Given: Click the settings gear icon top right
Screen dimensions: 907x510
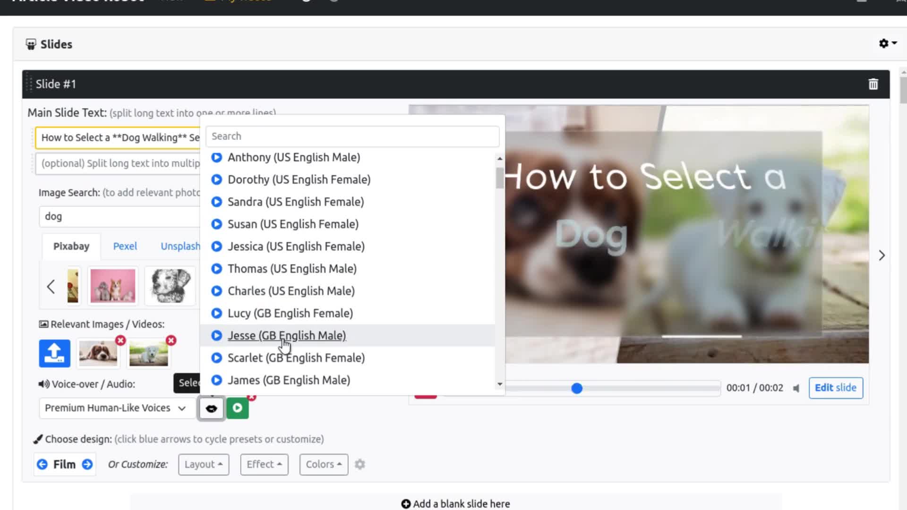Looking at the screenshot, I should 883,43.
